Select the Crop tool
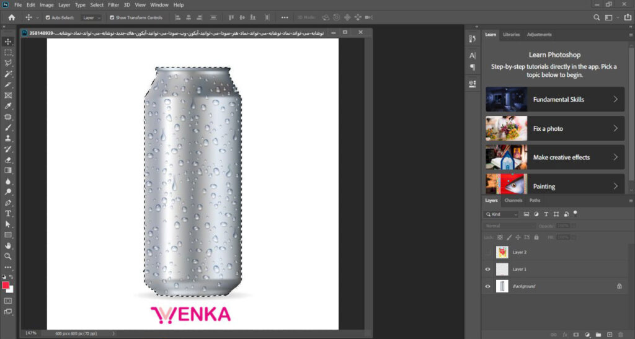The height and width of the screenshot is (339, 635). (x=7, y=84)
